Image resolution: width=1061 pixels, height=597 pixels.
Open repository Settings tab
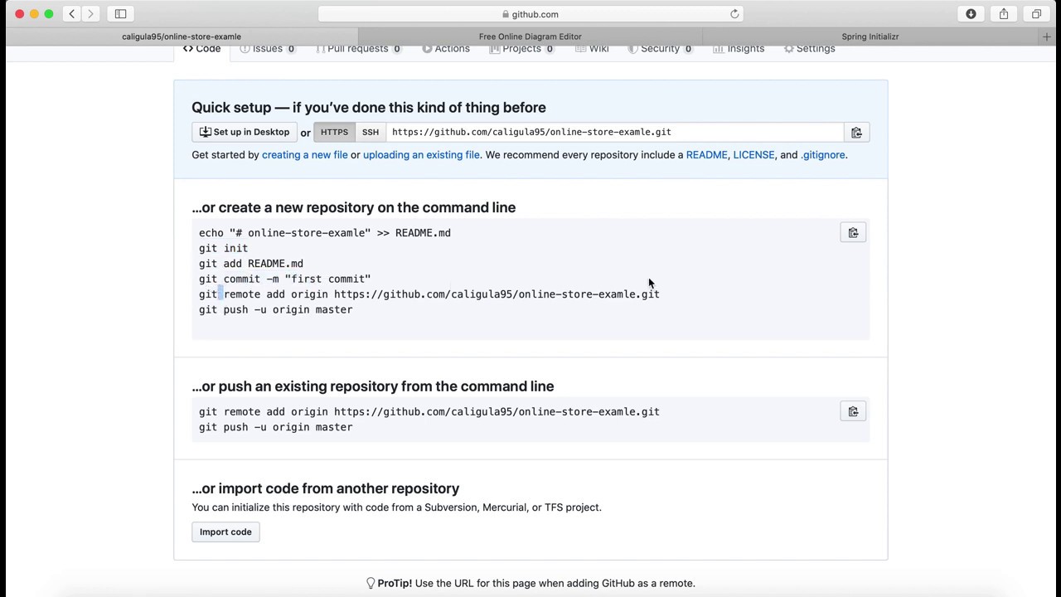(x=809, y=49)
